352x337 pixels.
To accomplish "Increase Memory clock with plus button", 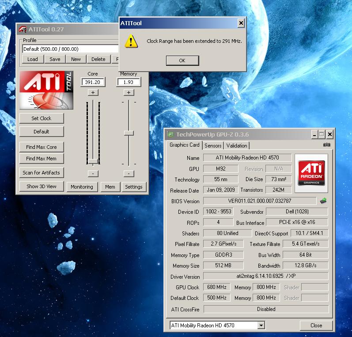I will pos(129,92).
